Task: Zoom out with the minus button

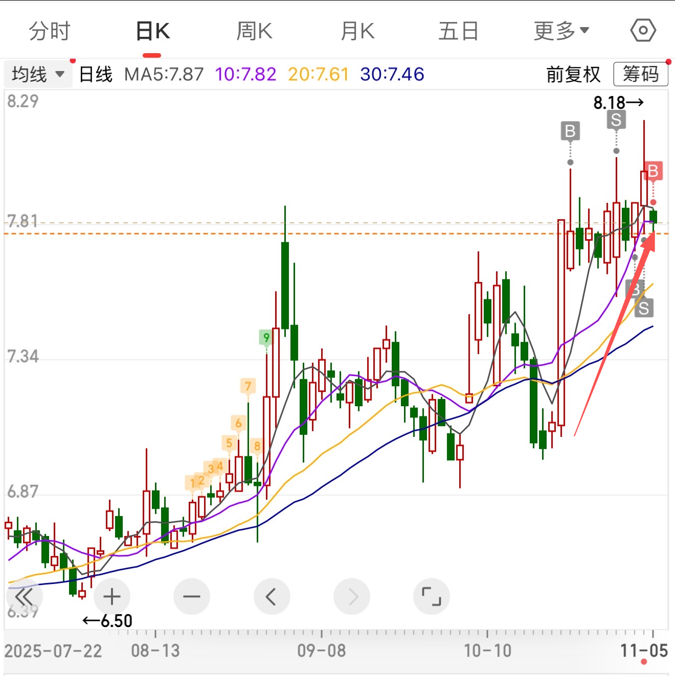Action: point(191,596)
